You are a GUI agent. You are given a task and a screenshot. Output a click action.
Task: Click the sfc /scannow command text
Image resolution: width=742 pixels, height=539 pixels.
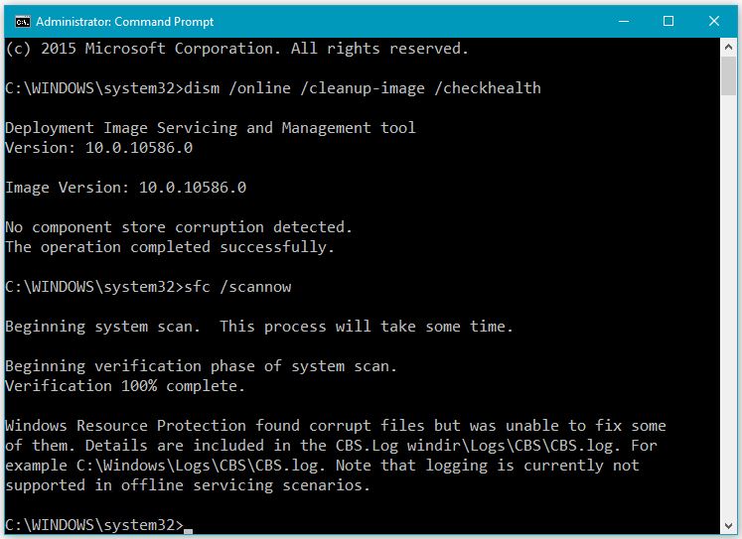coord(237,287)
